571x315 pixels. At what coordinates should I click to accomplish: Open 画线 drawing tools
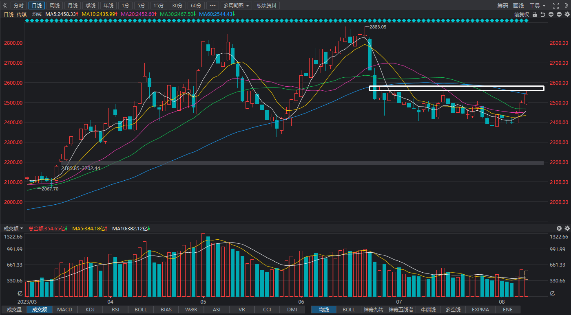(x=518, y=6)
